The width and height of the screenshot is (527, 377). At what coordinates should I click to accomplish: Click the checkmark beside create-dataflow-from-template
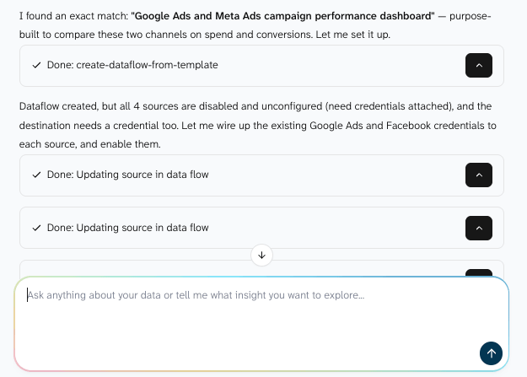(36, 65)
